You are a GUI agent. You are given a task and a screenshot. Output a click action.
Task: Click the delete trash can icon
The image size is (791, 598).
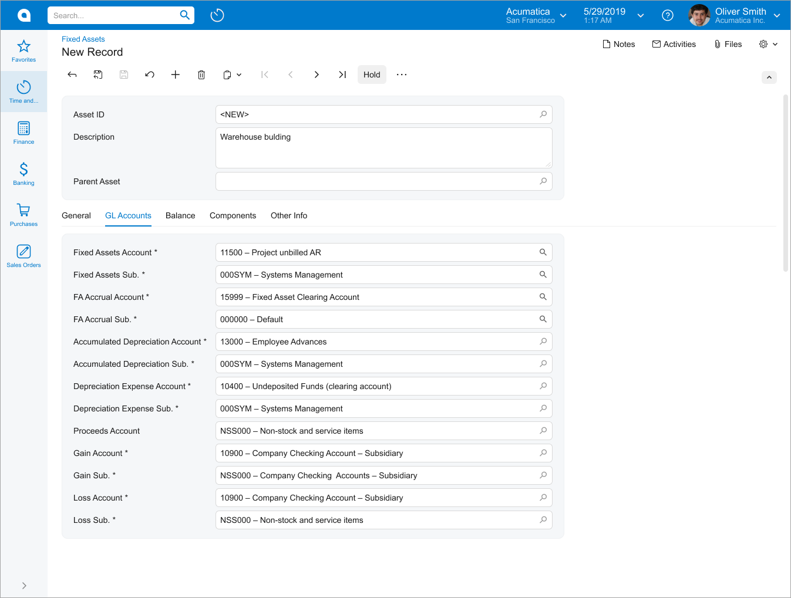coord(201,75)
